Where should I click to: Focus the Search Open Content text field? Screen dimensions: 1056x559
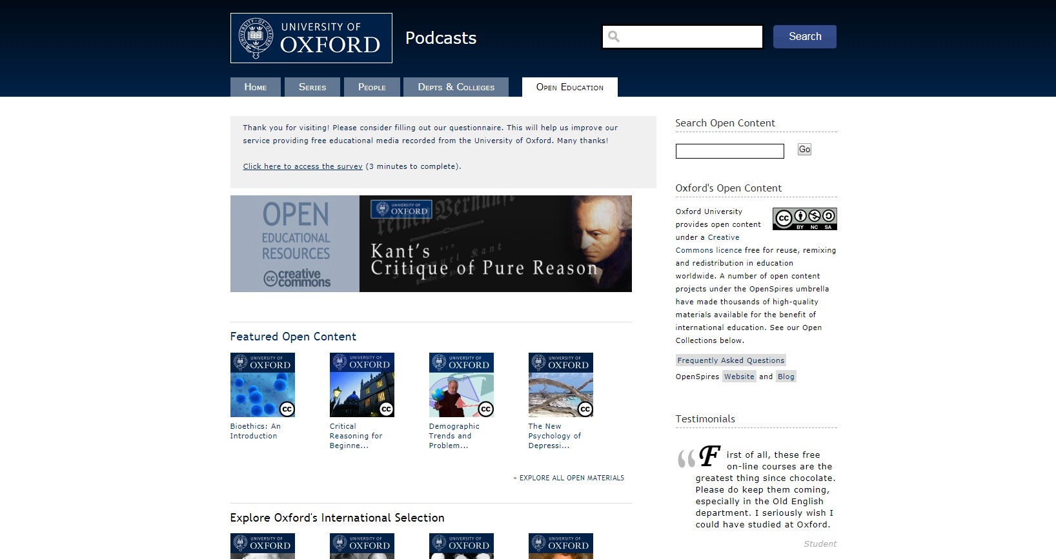(x=729, y=151)
